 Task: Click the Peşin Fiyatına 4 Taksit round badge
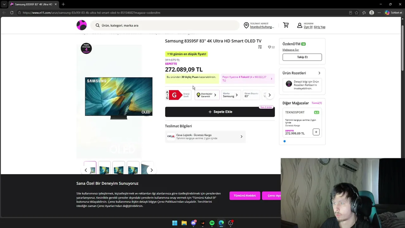click(86, 48)
